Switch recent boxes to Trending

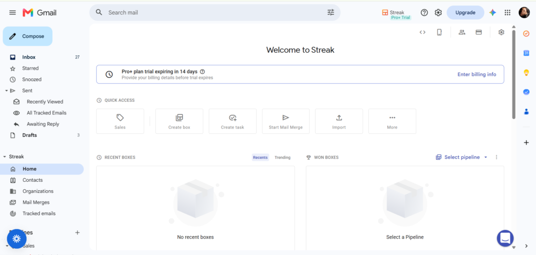(x=282, y=157)
